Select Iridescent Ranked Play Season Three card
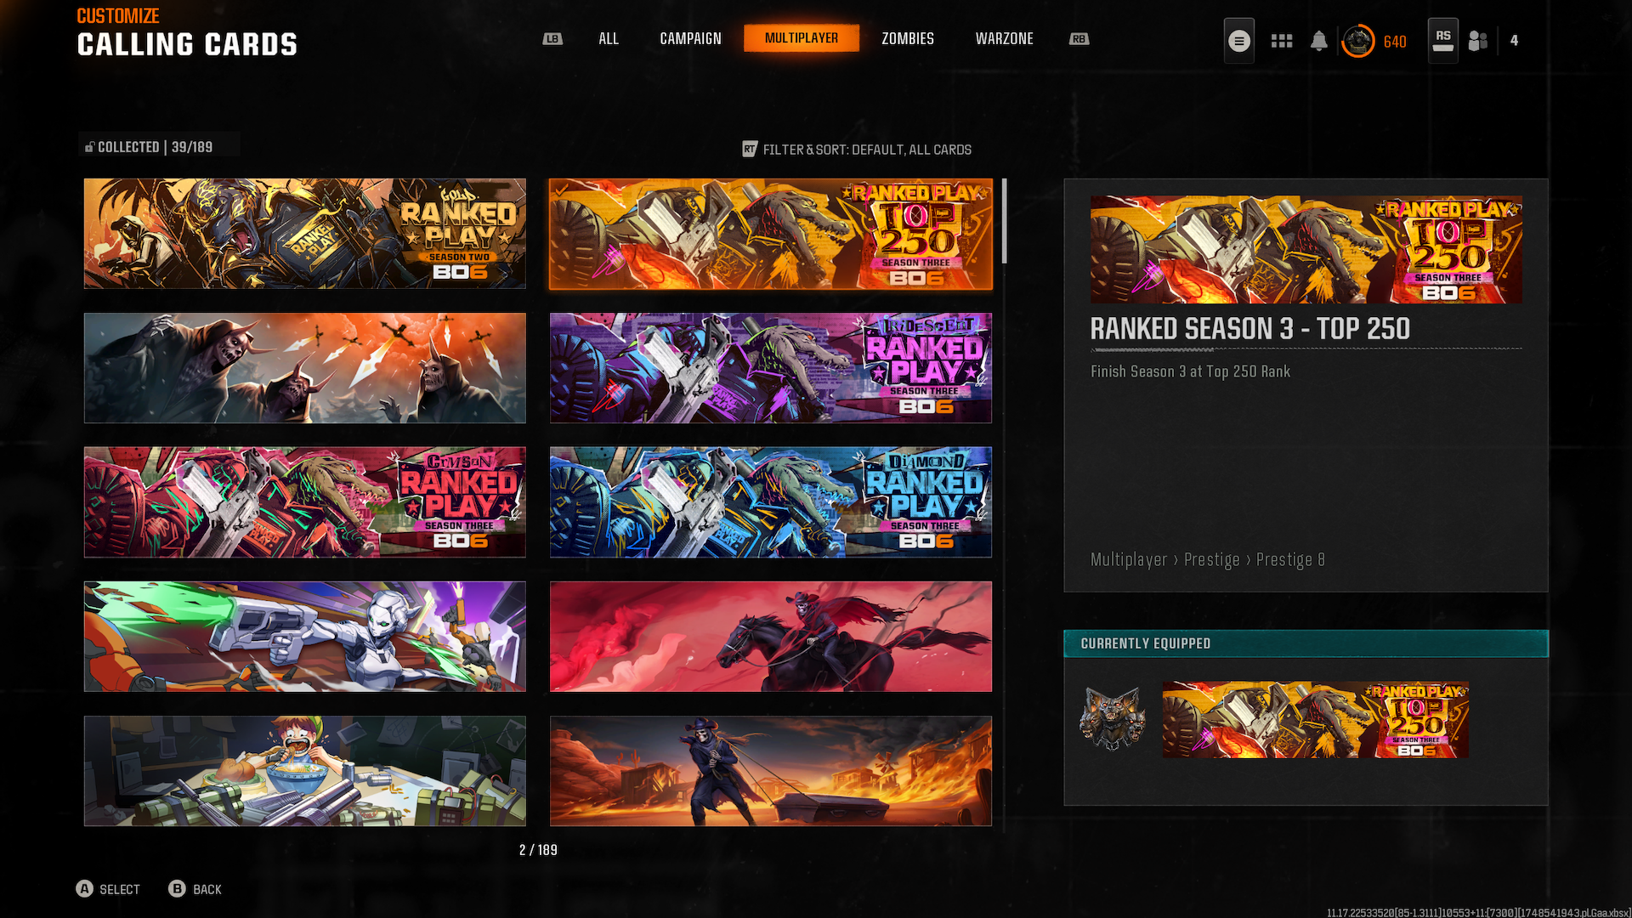The width and height of the screenshot is (1632, 918). [771, 368]
